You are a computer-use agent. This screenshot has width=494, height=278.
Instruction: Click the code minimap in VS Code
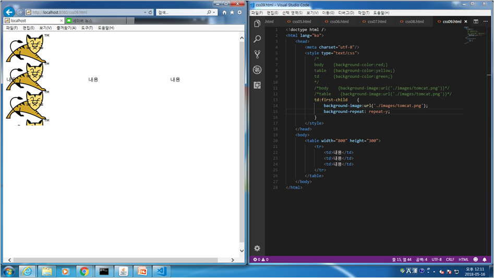tap(475, 35)
